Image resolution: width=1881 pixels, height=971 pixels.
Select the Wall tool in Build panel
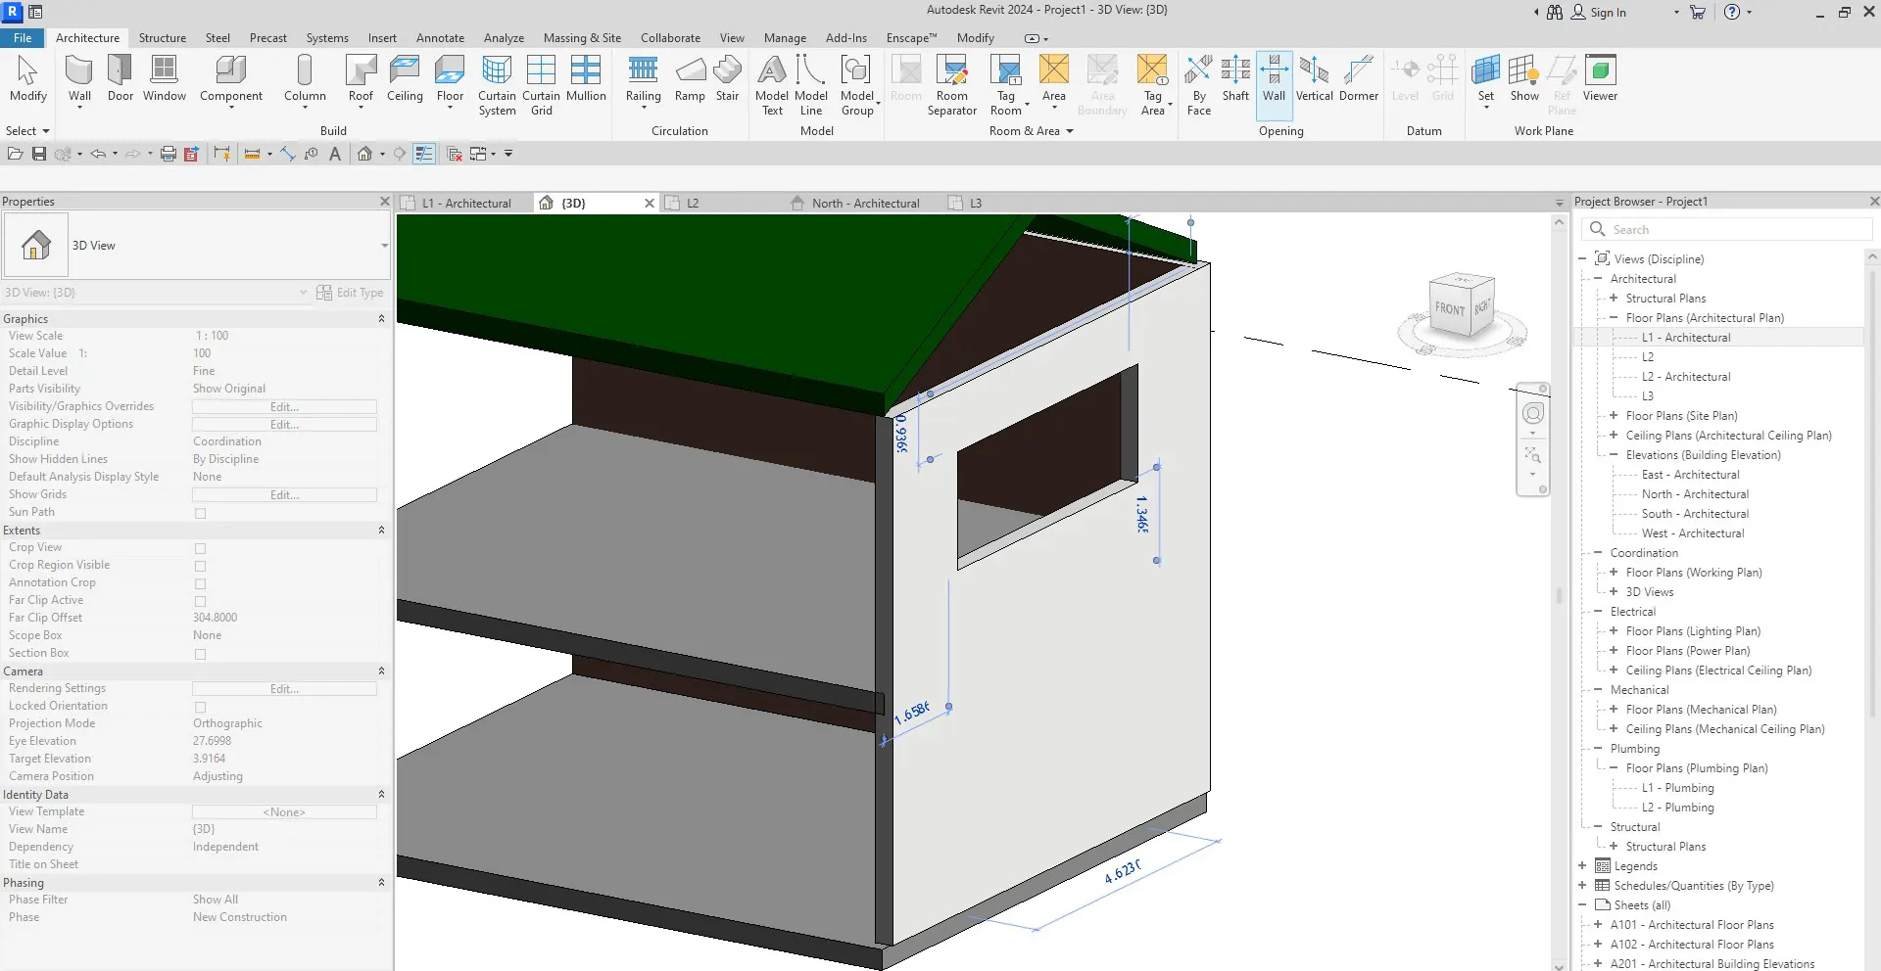pyautogui.click(x=79, y=78)
